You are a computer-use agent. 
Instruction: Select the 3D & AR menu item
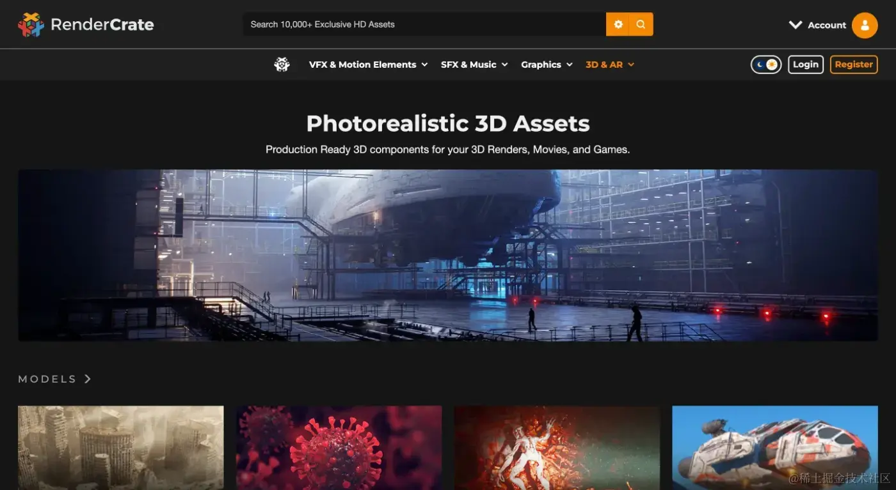tap(604, 65)
